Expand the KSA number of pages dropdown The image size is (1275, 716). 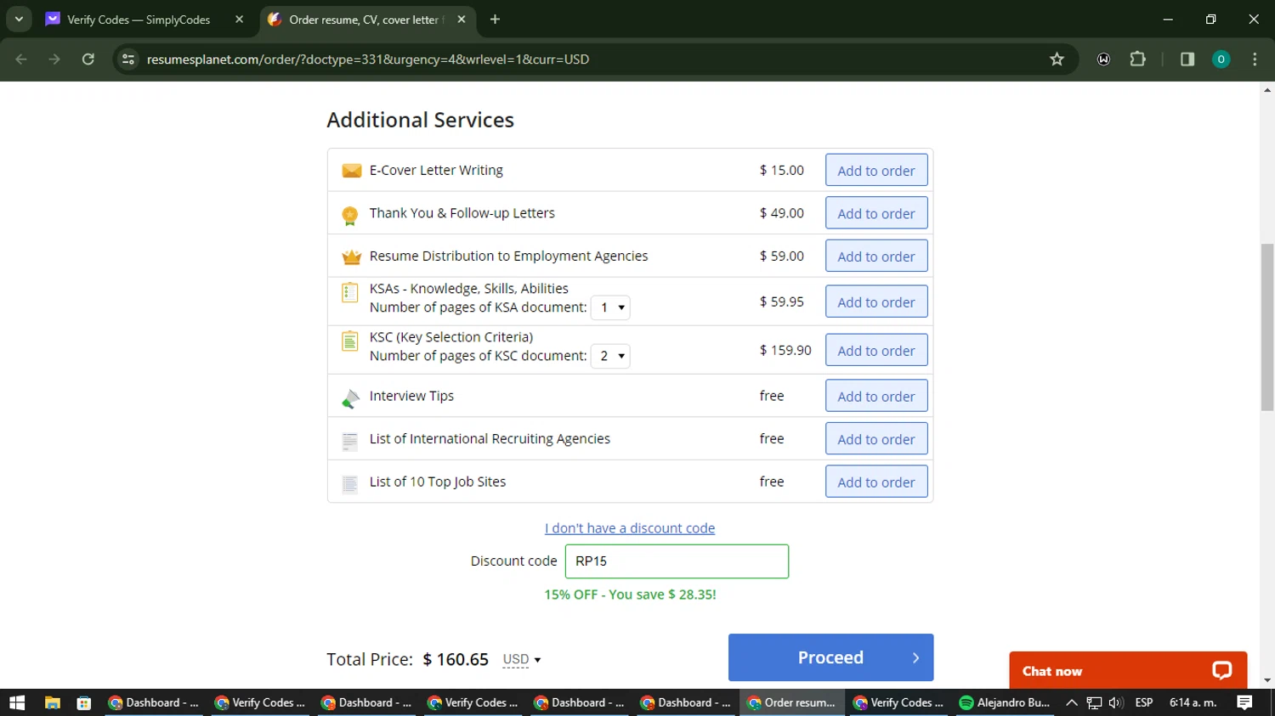pyautogui.click(x=611, y=307)
